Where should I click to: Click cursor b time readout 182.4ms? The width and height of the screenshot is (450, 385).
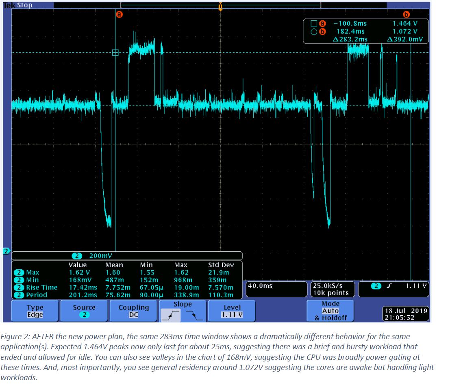point(350,31)
